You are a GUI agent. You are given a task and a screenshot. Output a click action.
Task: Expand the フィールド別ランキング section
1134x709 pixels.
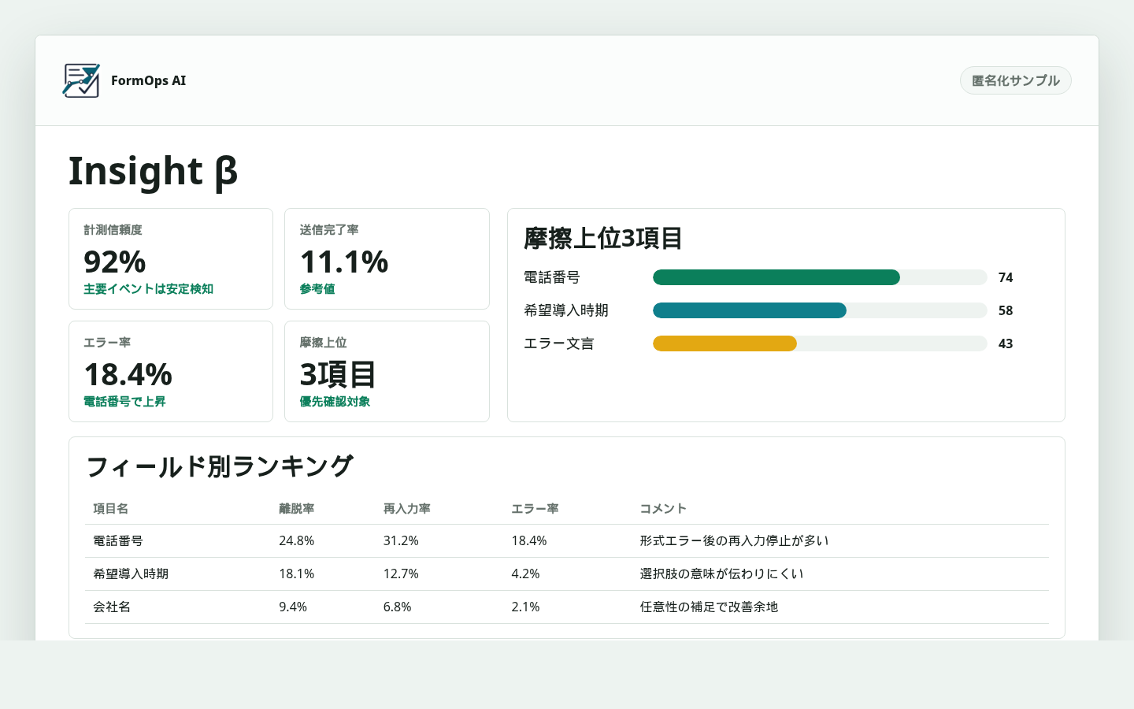[220, 466]
